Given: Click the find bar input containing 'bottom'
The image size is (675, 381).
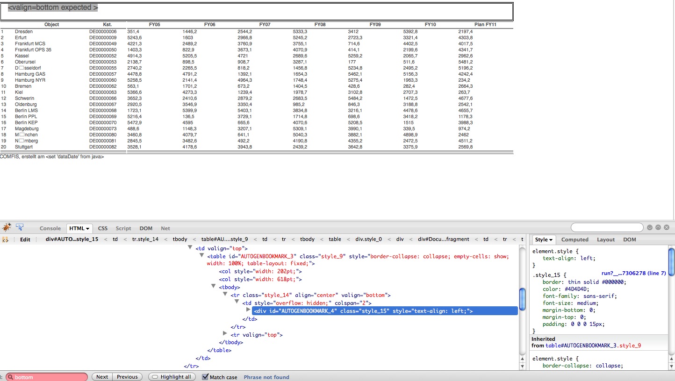Looking at the screenshot, I should pos(47,377).
